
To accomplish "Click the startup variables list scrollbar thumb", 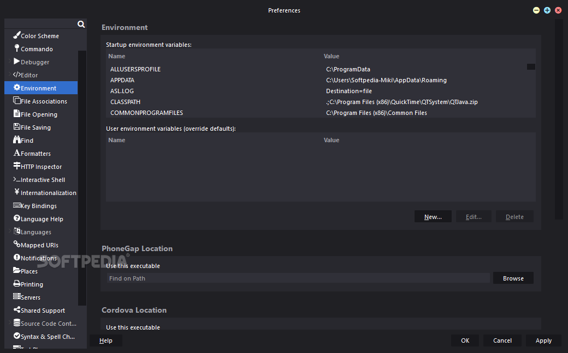I will point(531,66).
